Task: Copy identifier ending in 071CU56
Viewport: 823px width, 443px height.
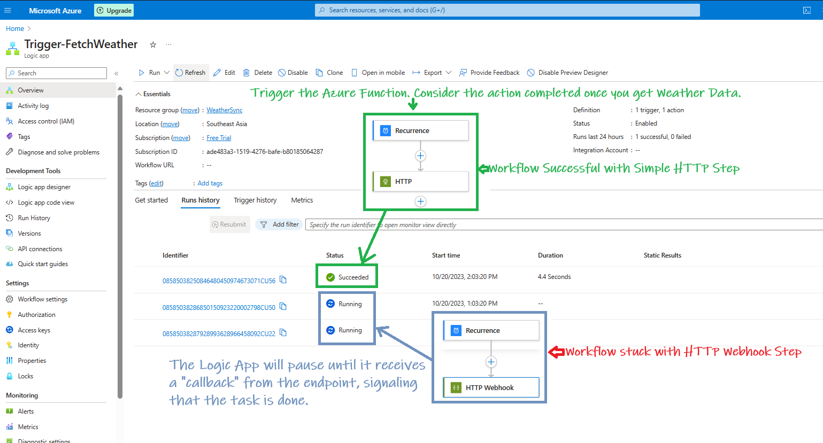Action: (x=283, y=279)
